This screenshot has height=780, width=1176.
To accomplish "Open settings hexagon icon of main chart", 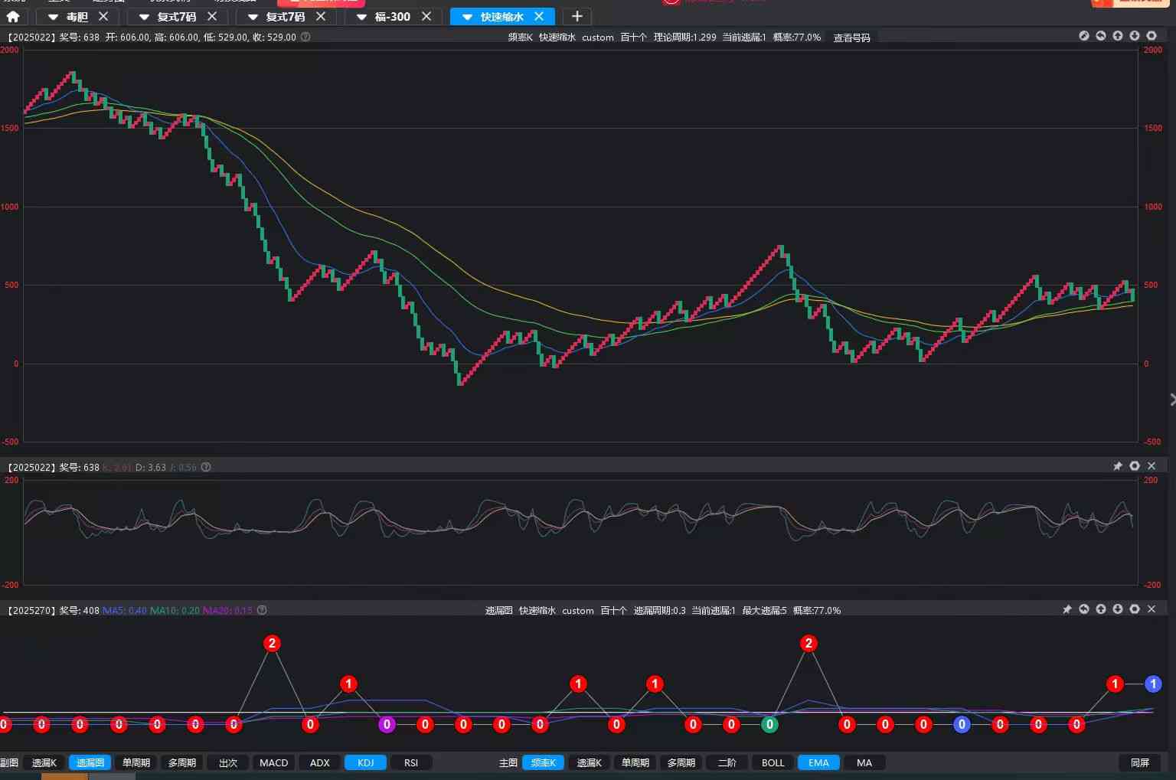I will tap(1151, 36).
